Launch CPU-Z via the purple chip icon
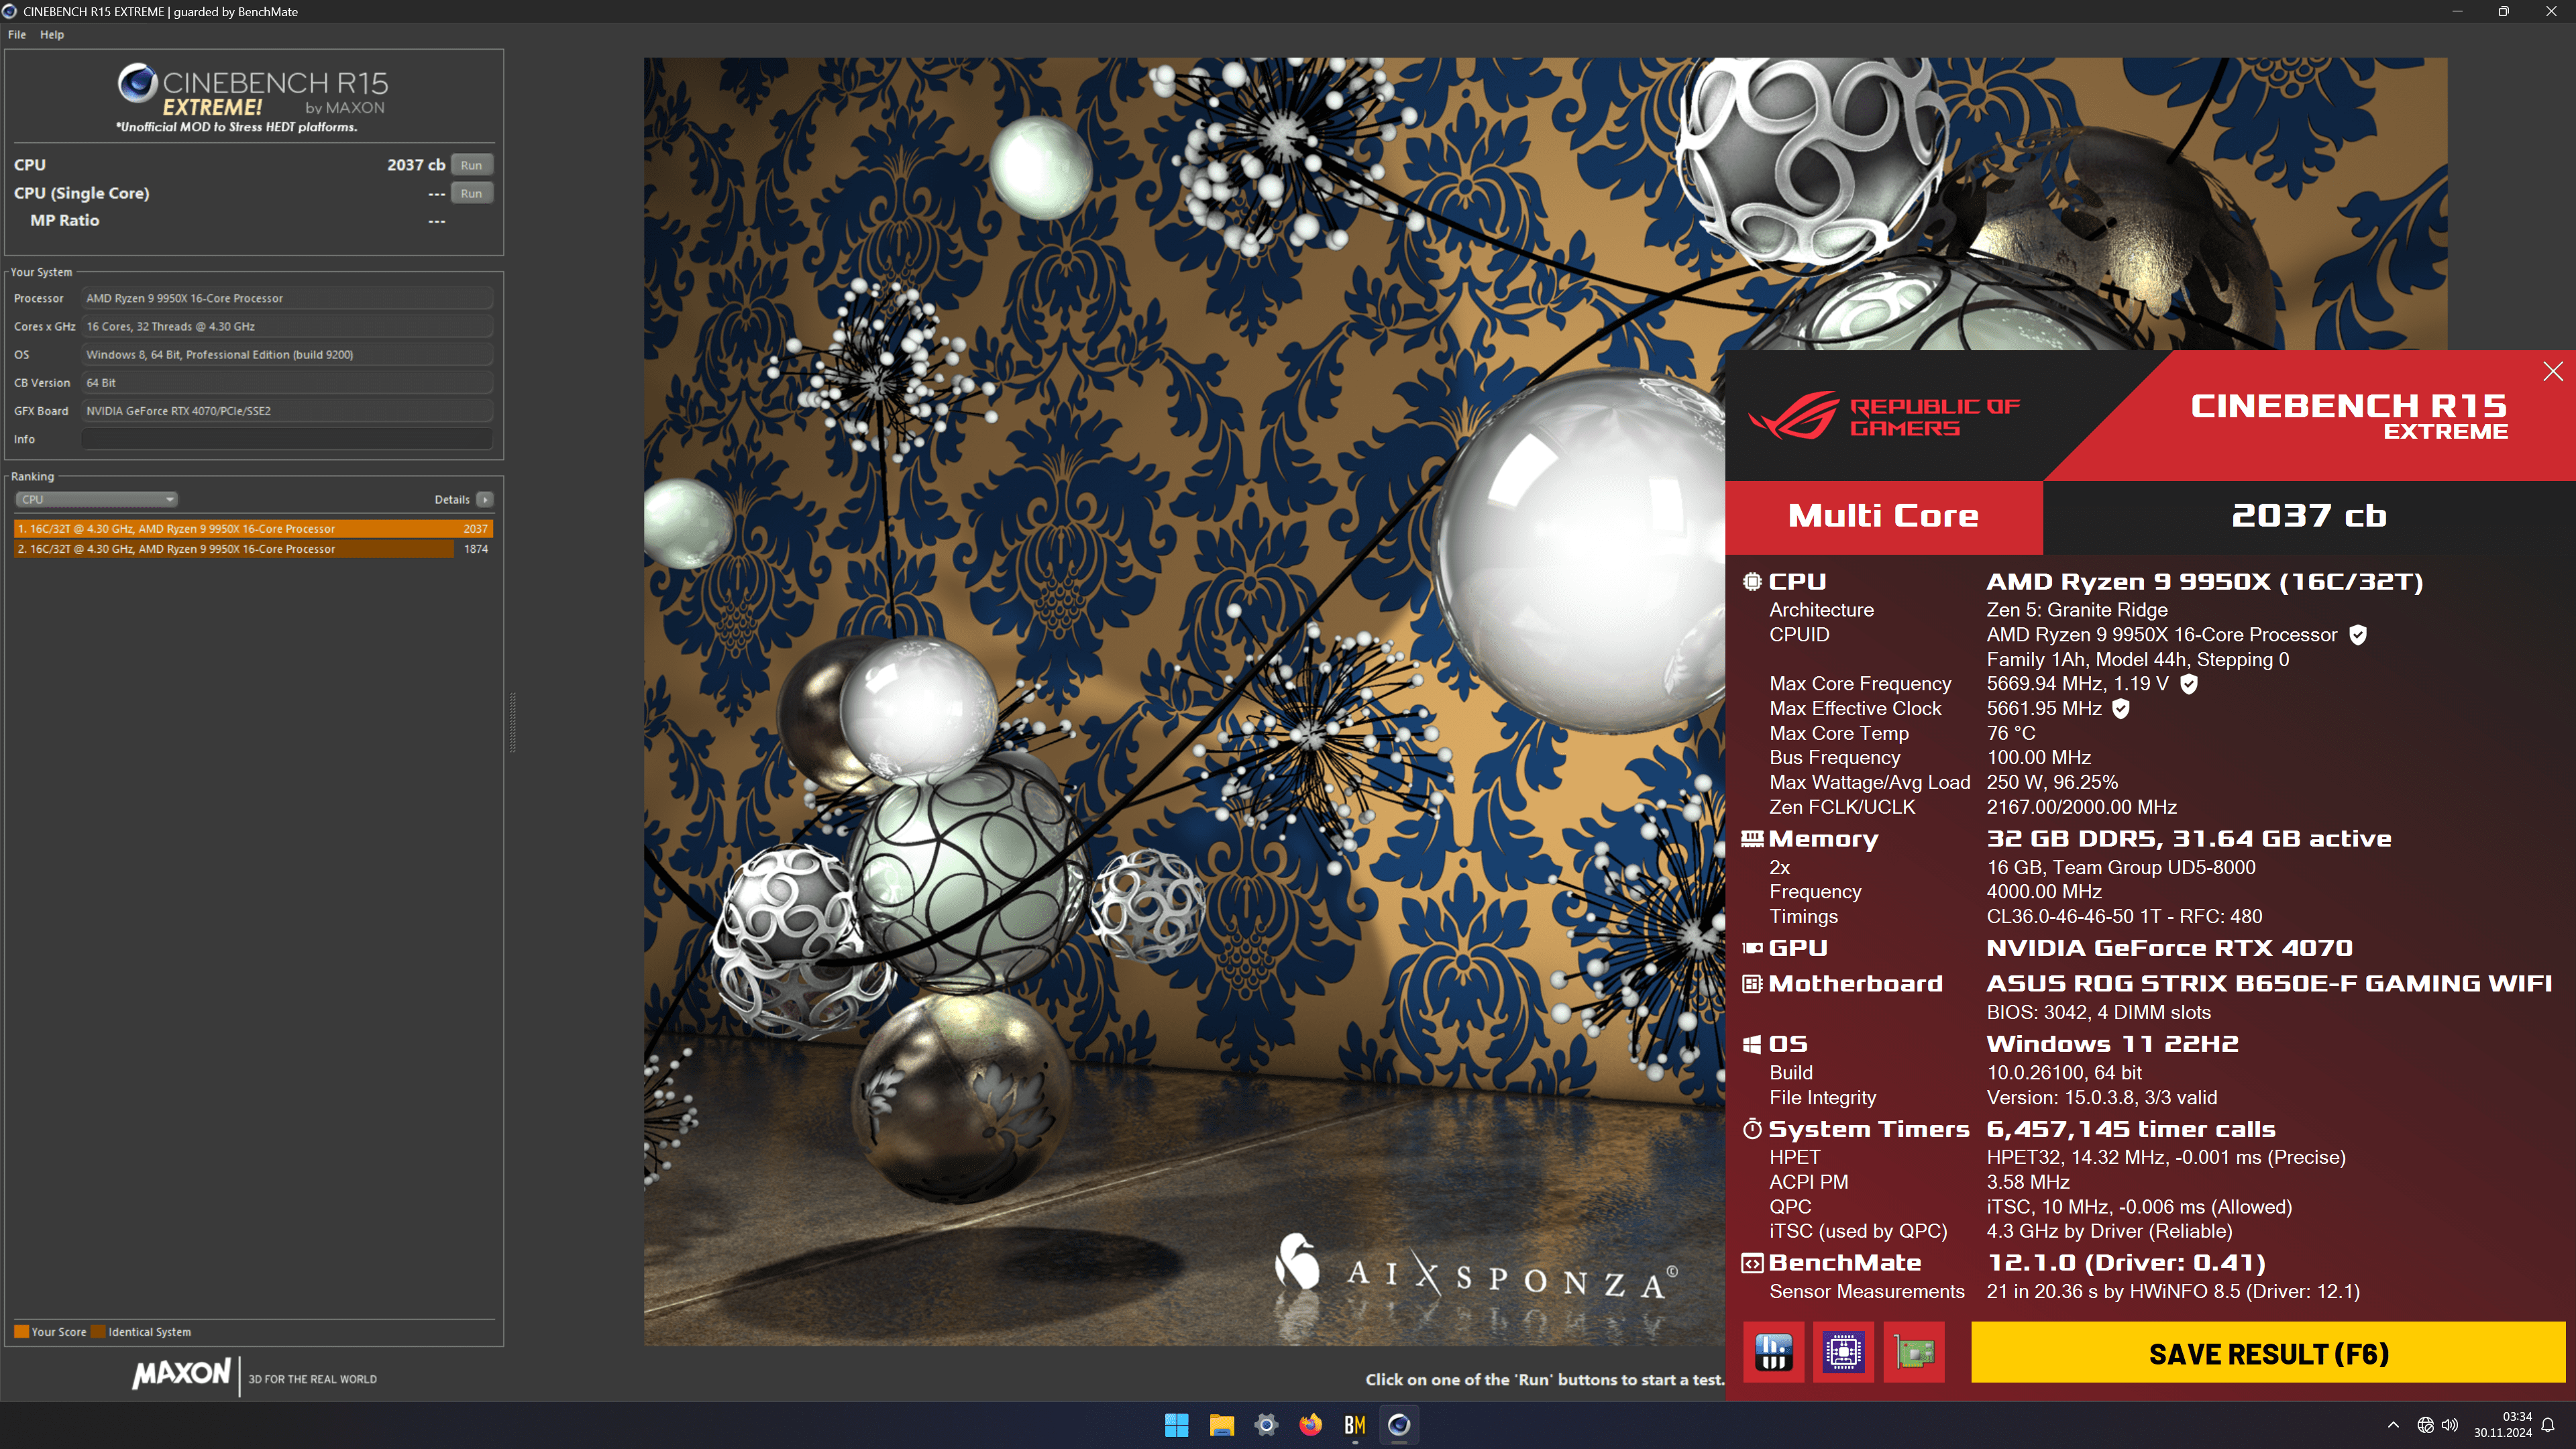Screen dimensions: 2576x1449 coord(1843,1353)
